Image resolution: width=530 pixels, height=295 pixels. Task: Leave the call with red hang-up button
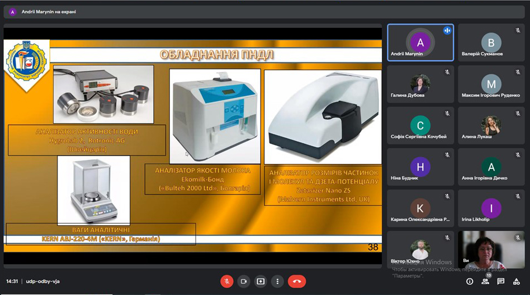(297, 281)
